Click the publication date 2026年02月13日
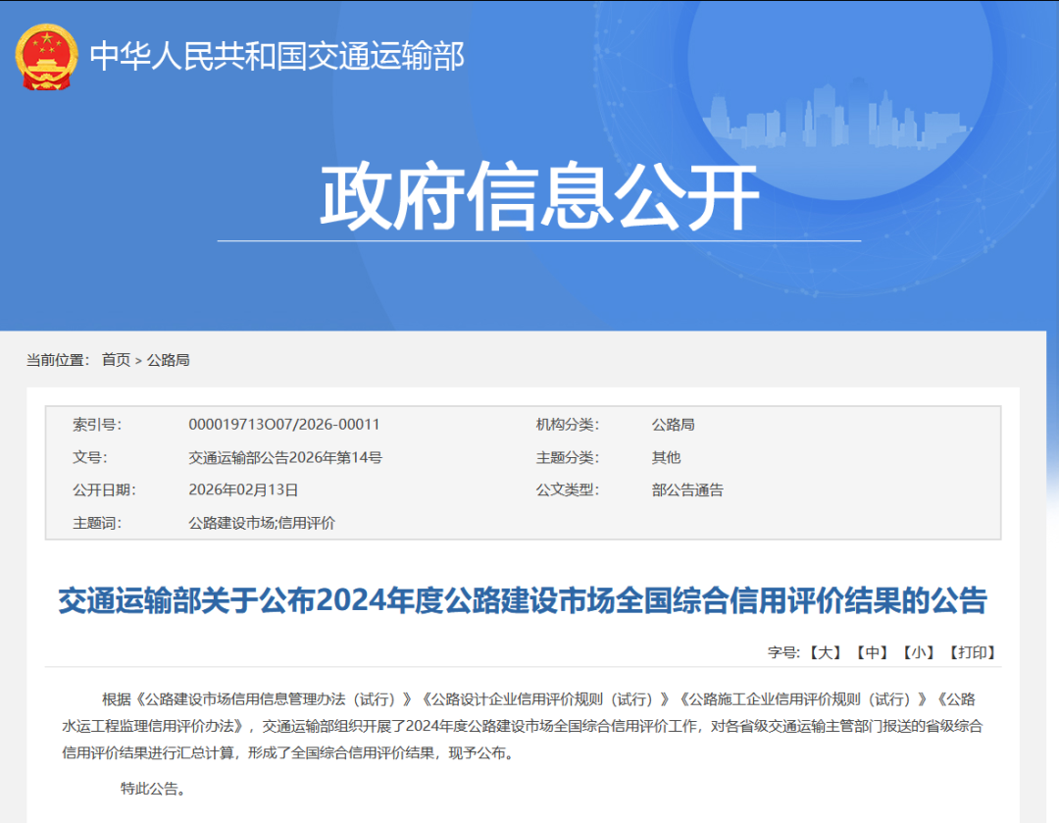Screen dimensions: 1059x823 click(243, 489)
